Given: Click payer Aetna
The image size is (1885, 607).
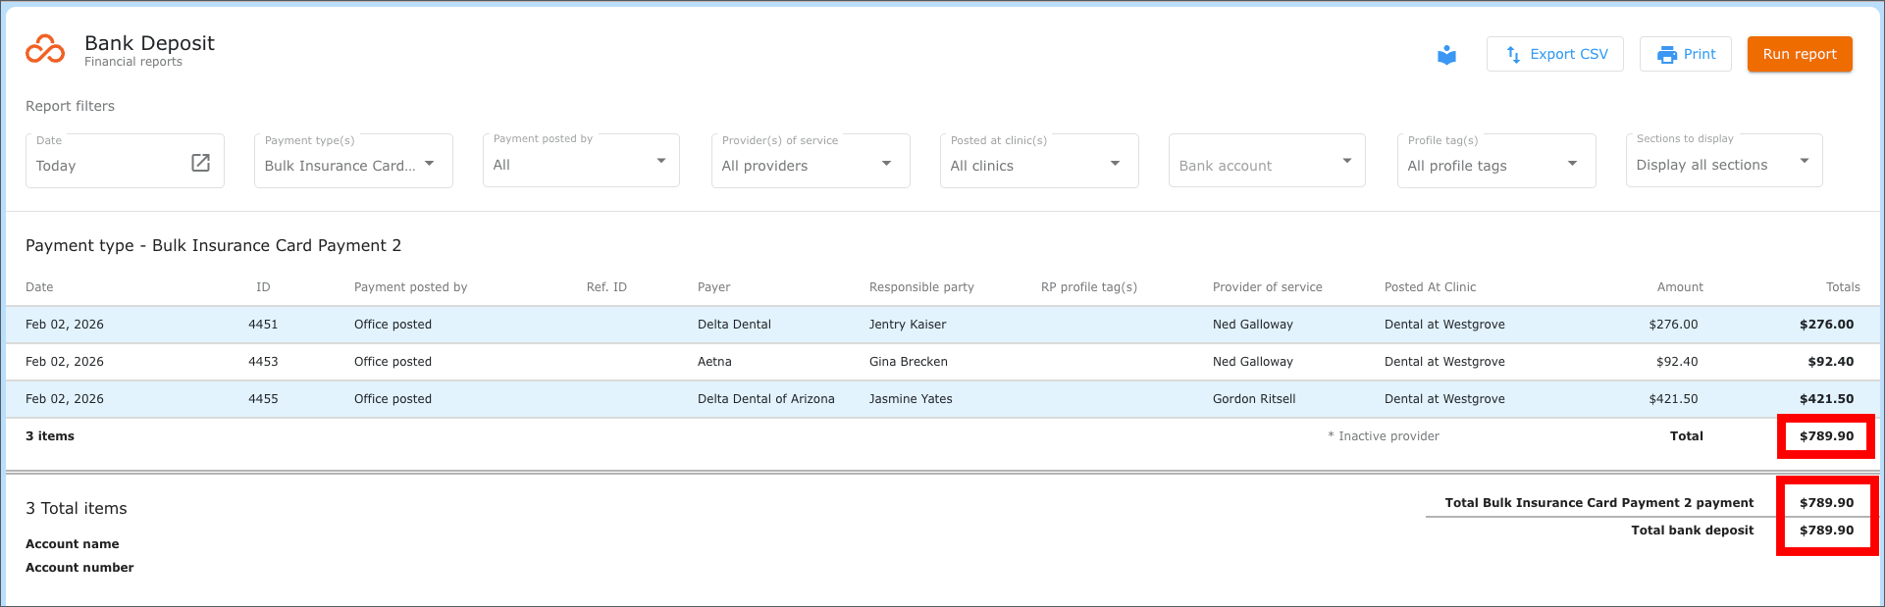Looking at the screenshot, I should (714, 362).
